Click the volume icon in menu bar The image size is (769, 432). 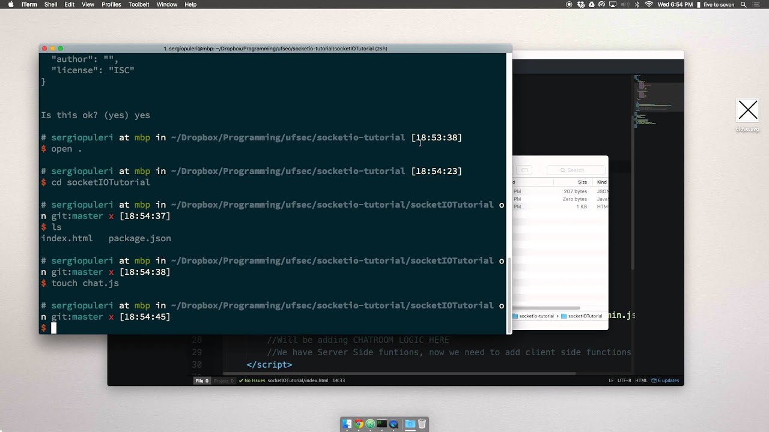coord(625,4)
